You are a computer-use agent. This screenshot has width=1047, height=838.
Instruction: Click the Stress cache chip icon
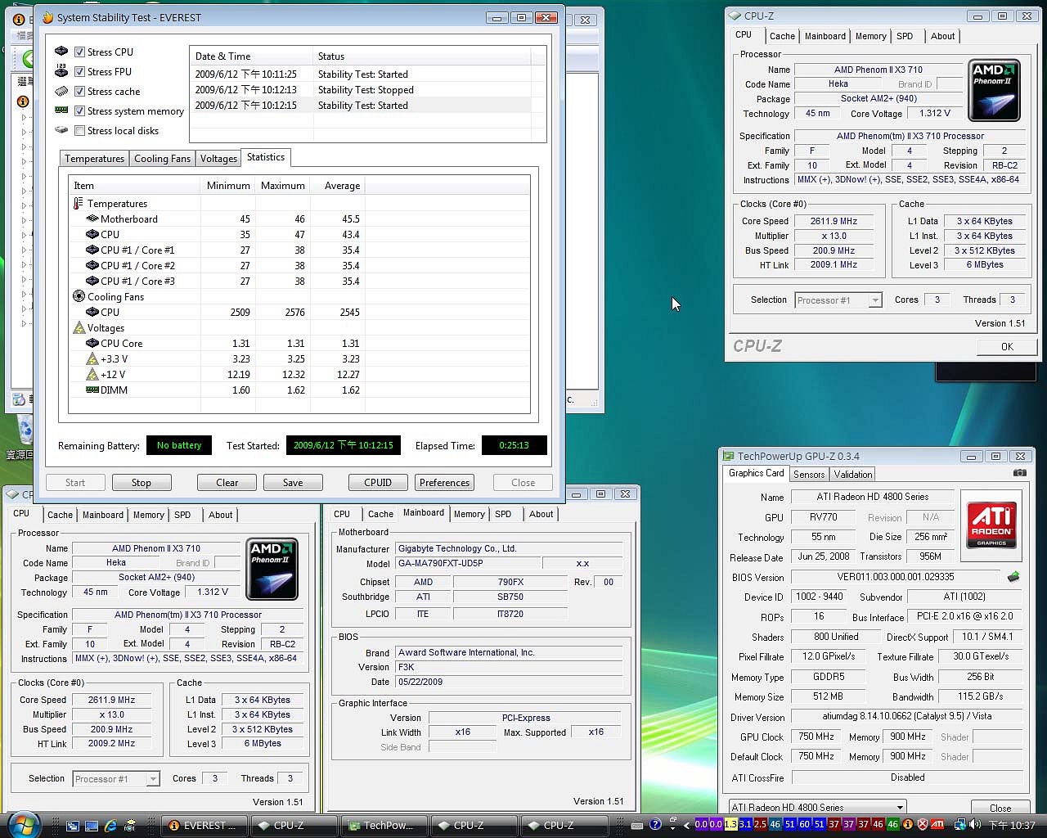(61, 91)
